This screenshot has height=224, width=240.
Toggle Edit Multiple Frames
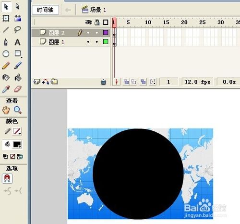(143, 82)
